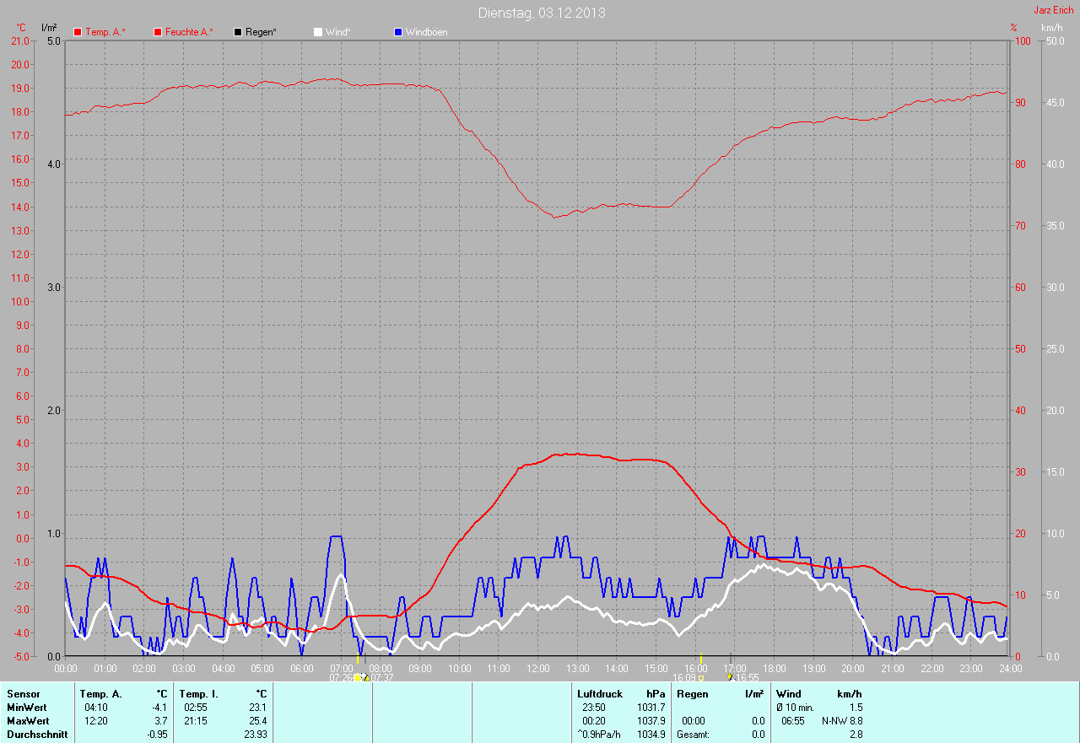The width and height of the screenshot is (1080, 743).
Task: Click the red Temp. A. legend square
Action: pyautogui.click(x=78, y=32)
